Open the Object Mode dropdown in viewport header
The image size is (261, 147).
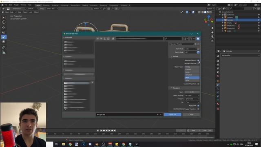tap(9, 12)
